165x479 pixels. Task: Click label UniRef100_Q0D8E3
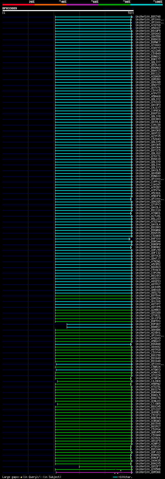[x=148, y=412]
